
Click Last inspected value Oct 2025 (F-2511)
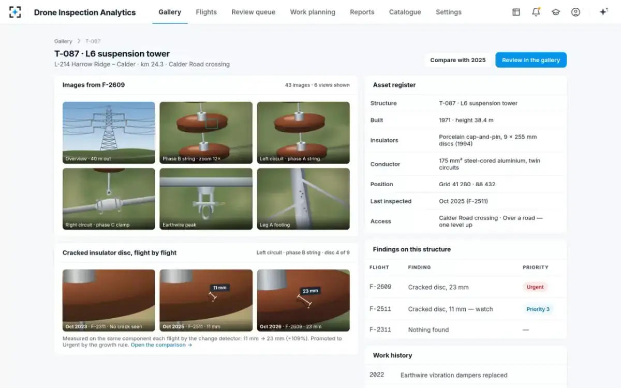point(463,201)
